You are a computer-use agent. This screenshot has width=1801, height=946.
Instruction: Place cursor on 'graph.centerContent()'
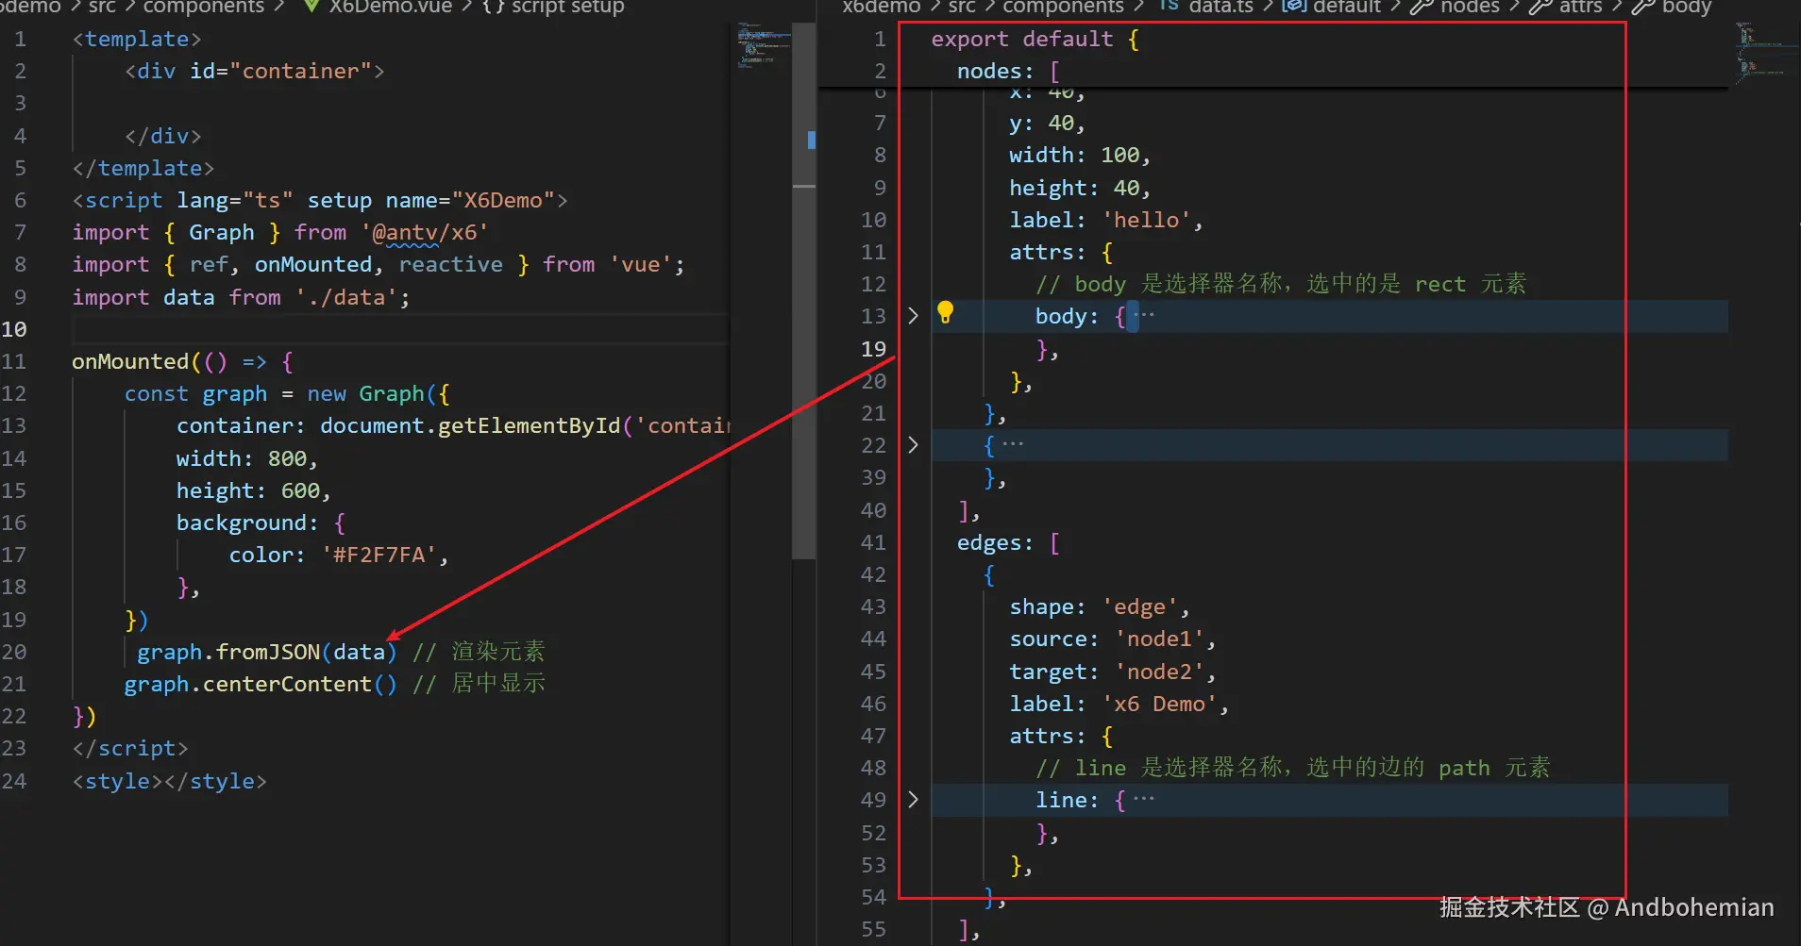(261, 684)
